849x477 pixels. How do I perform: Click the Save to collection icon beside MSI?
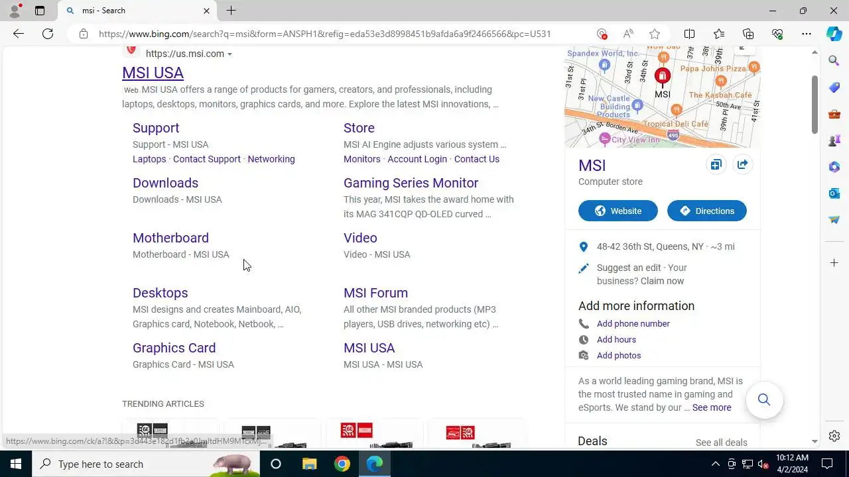716,165
